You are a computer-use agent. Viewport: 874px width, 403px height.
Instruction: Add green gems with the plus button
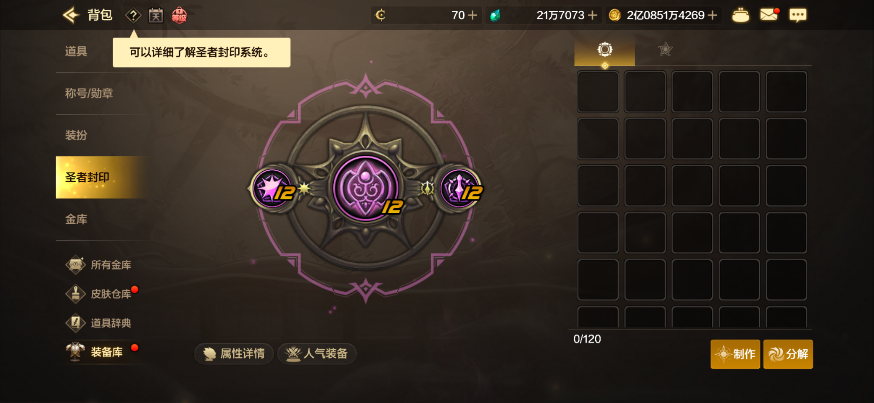(592, 16)
